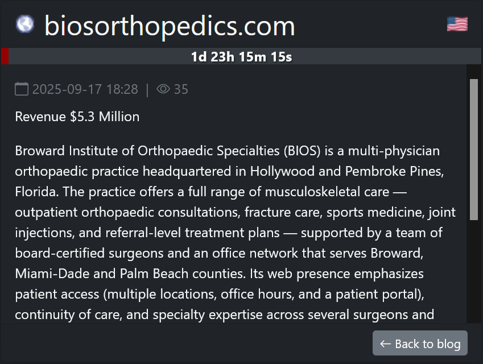Image resolution: width=483 pixels, height=364 pixels.
Task: Click the red segment of the countdown bar
Action: coord(5,56)
